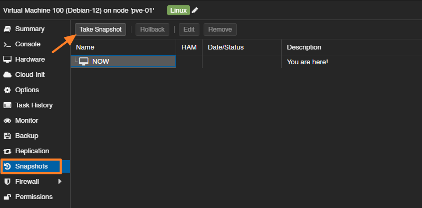
Task: Click the NOW row monitor icon
Action: click(84, 62)
